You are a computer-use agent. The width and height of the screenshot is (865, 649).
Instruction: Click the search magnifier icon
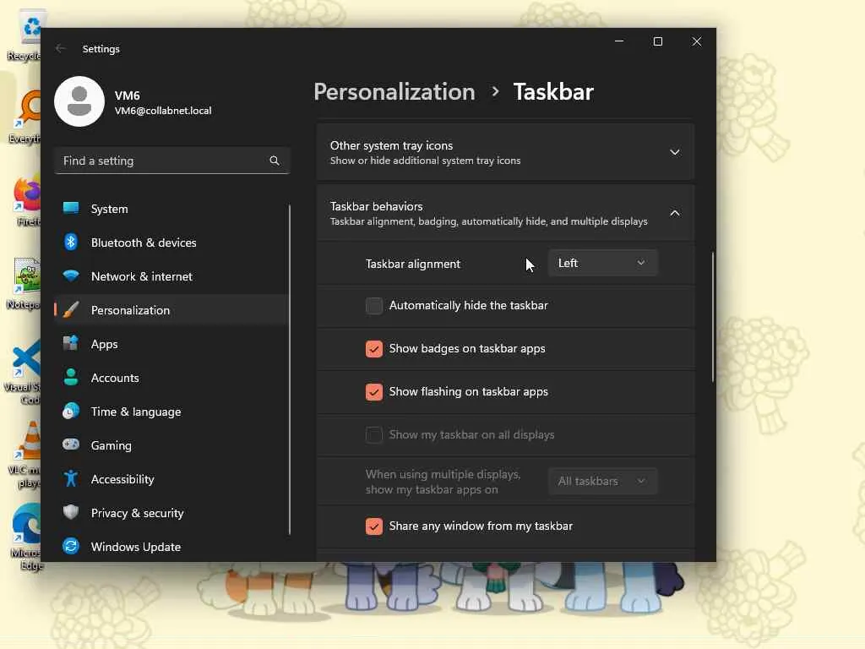(x=275, y=161)
